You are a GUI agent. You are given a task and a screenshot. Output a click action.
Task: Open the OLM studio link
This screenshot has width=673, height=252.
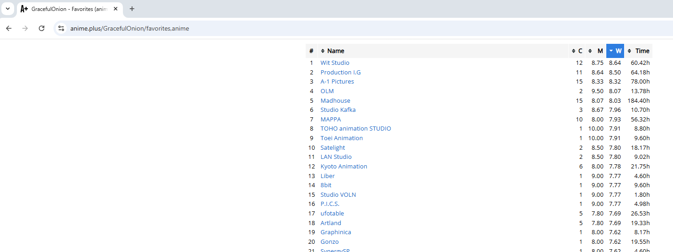click(x=327, y=91)
